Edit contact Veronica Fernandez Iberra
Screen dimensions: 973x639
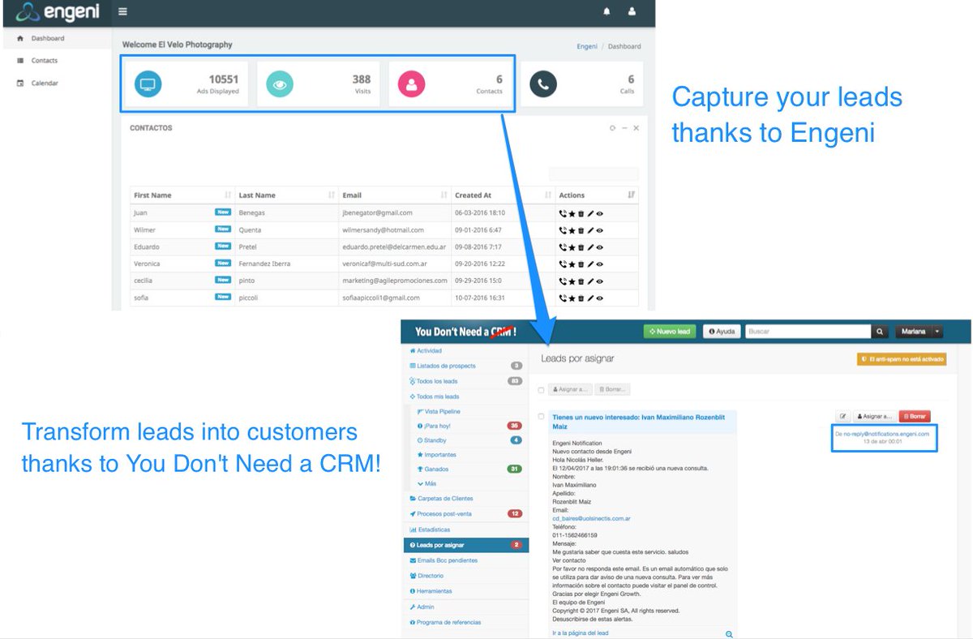pyautogui.click(x=590, y=264)
